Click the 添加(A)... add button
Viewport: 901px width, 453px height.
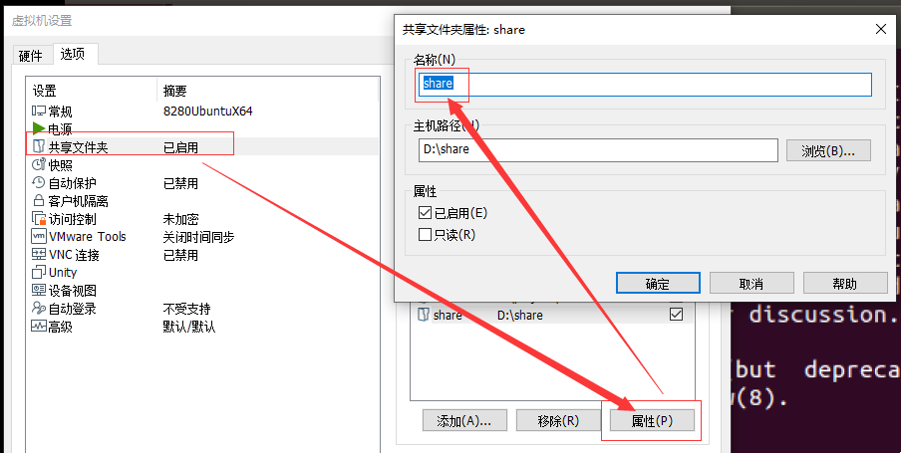[x=464, y=421]
